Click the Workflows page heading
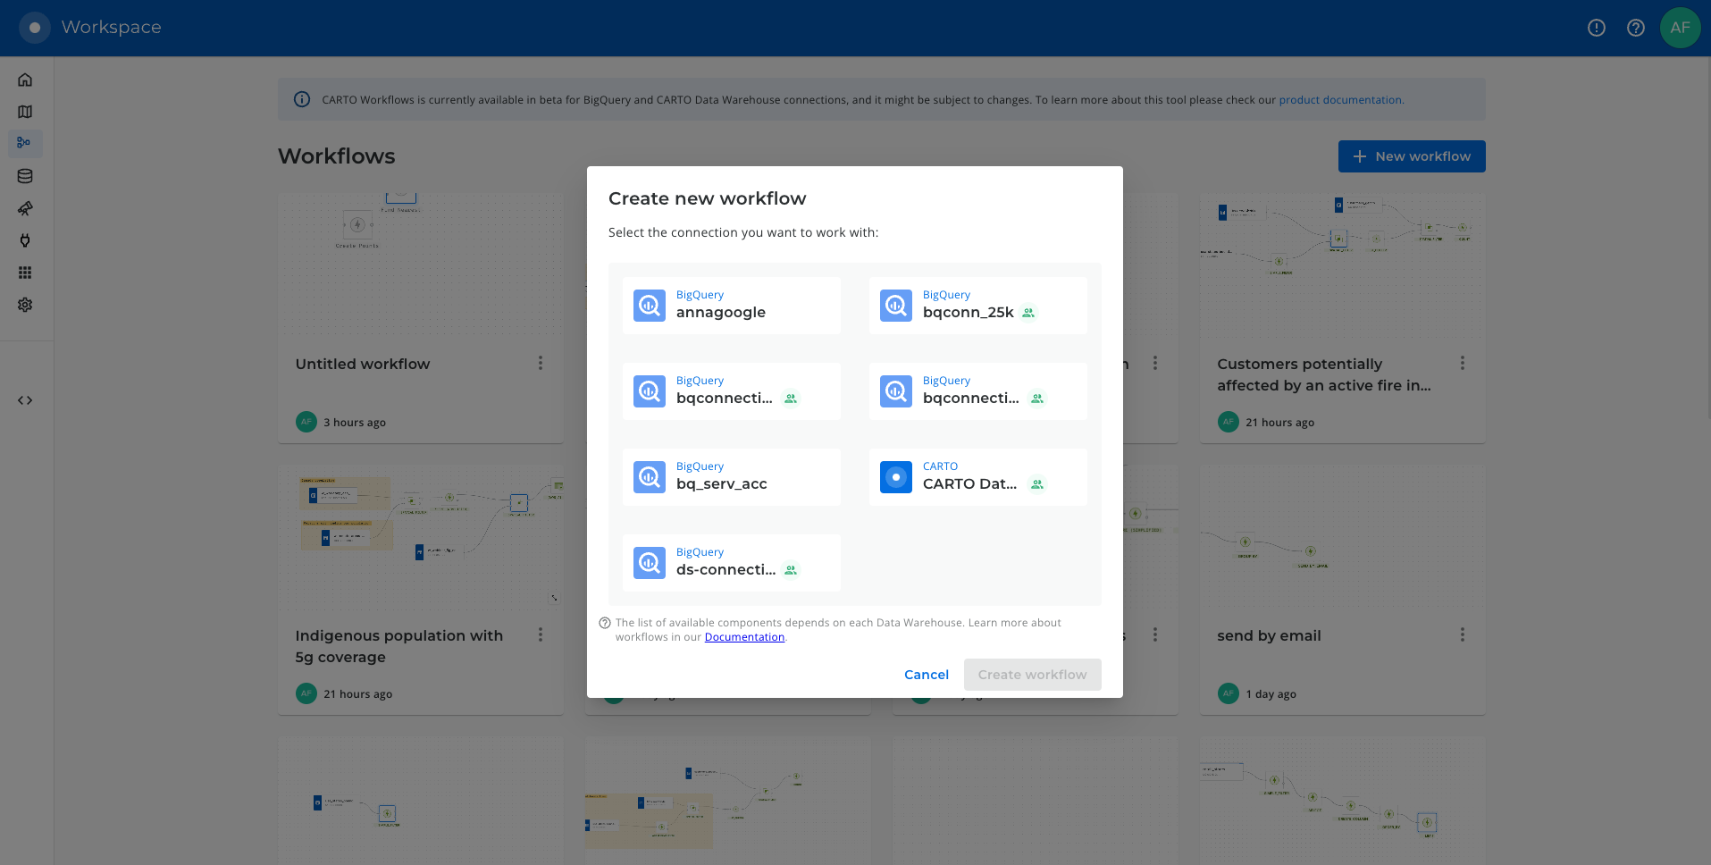This screenshot has width=1711, height=865. pyautogui.click(x=336, y=156)
